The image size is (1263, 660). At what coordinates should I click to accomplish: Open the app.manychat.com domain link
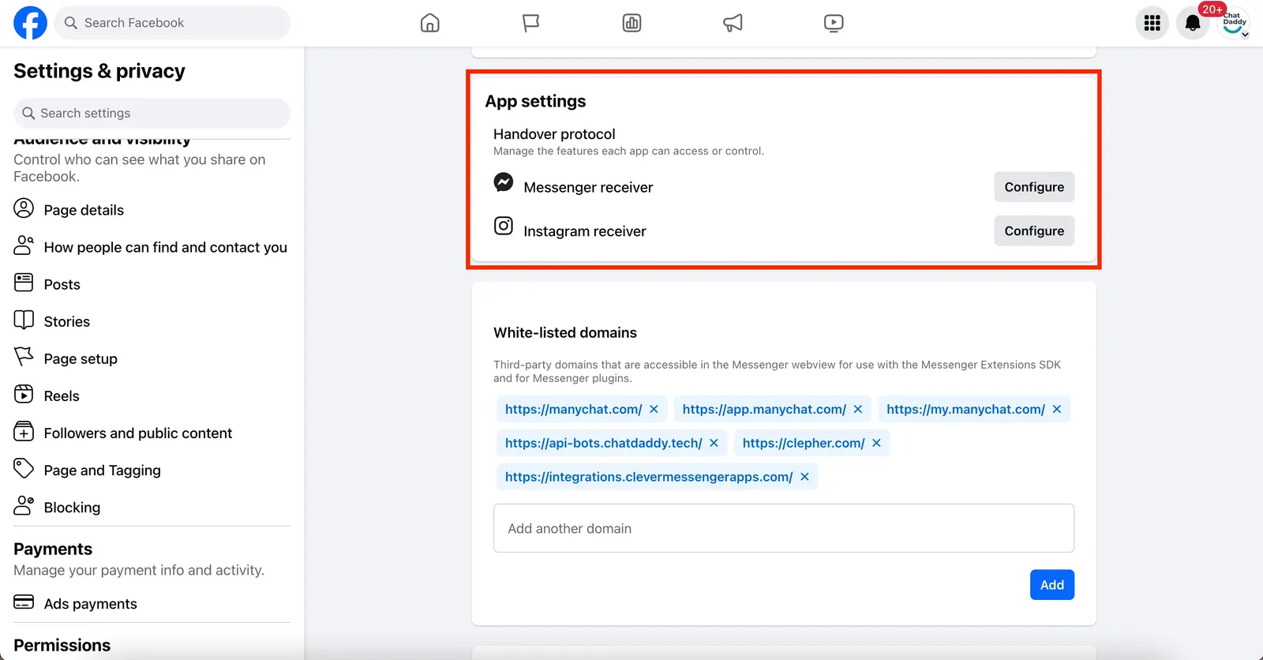pos(763,409)
